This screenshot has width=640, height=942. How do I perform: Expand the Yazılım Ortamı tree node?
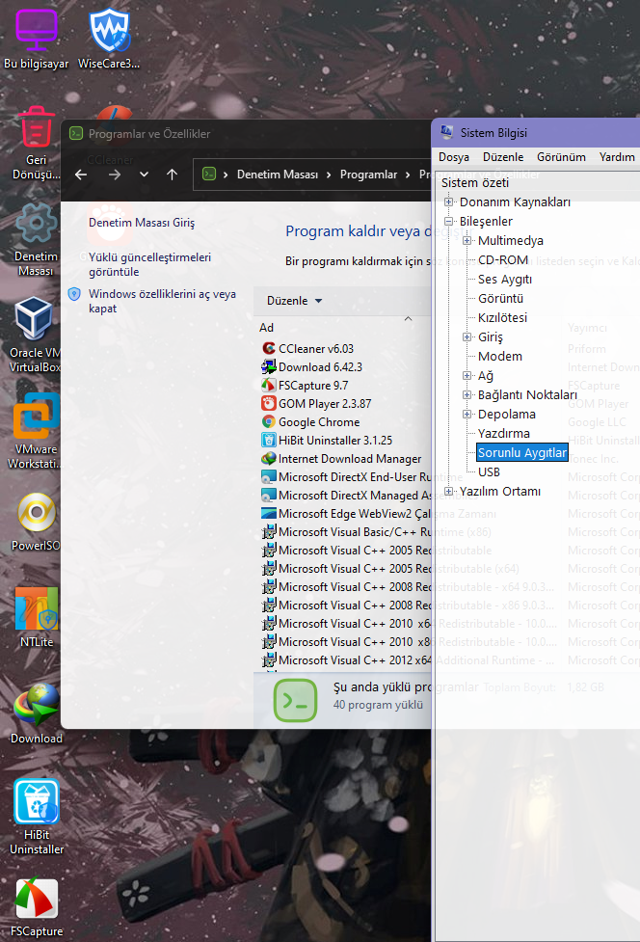click(448, 492)
